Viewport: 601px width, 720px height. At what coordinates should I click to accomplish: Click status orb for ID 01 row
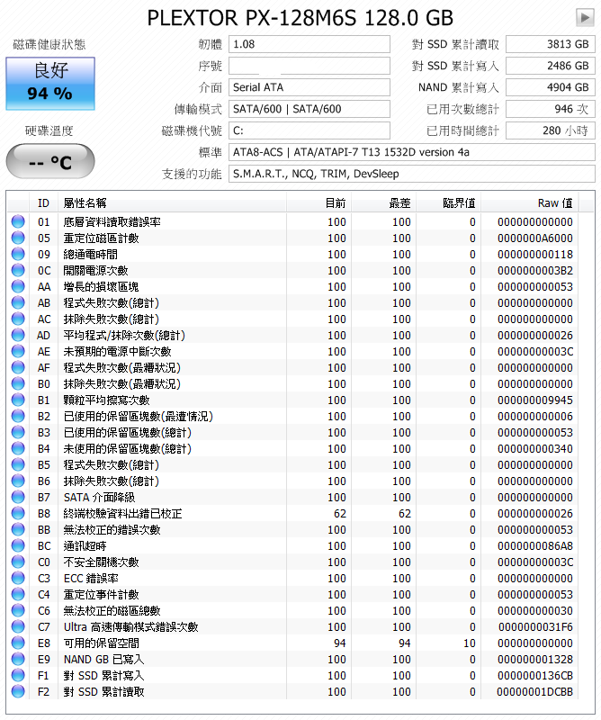pyautogui.click(x=18, y=221)
